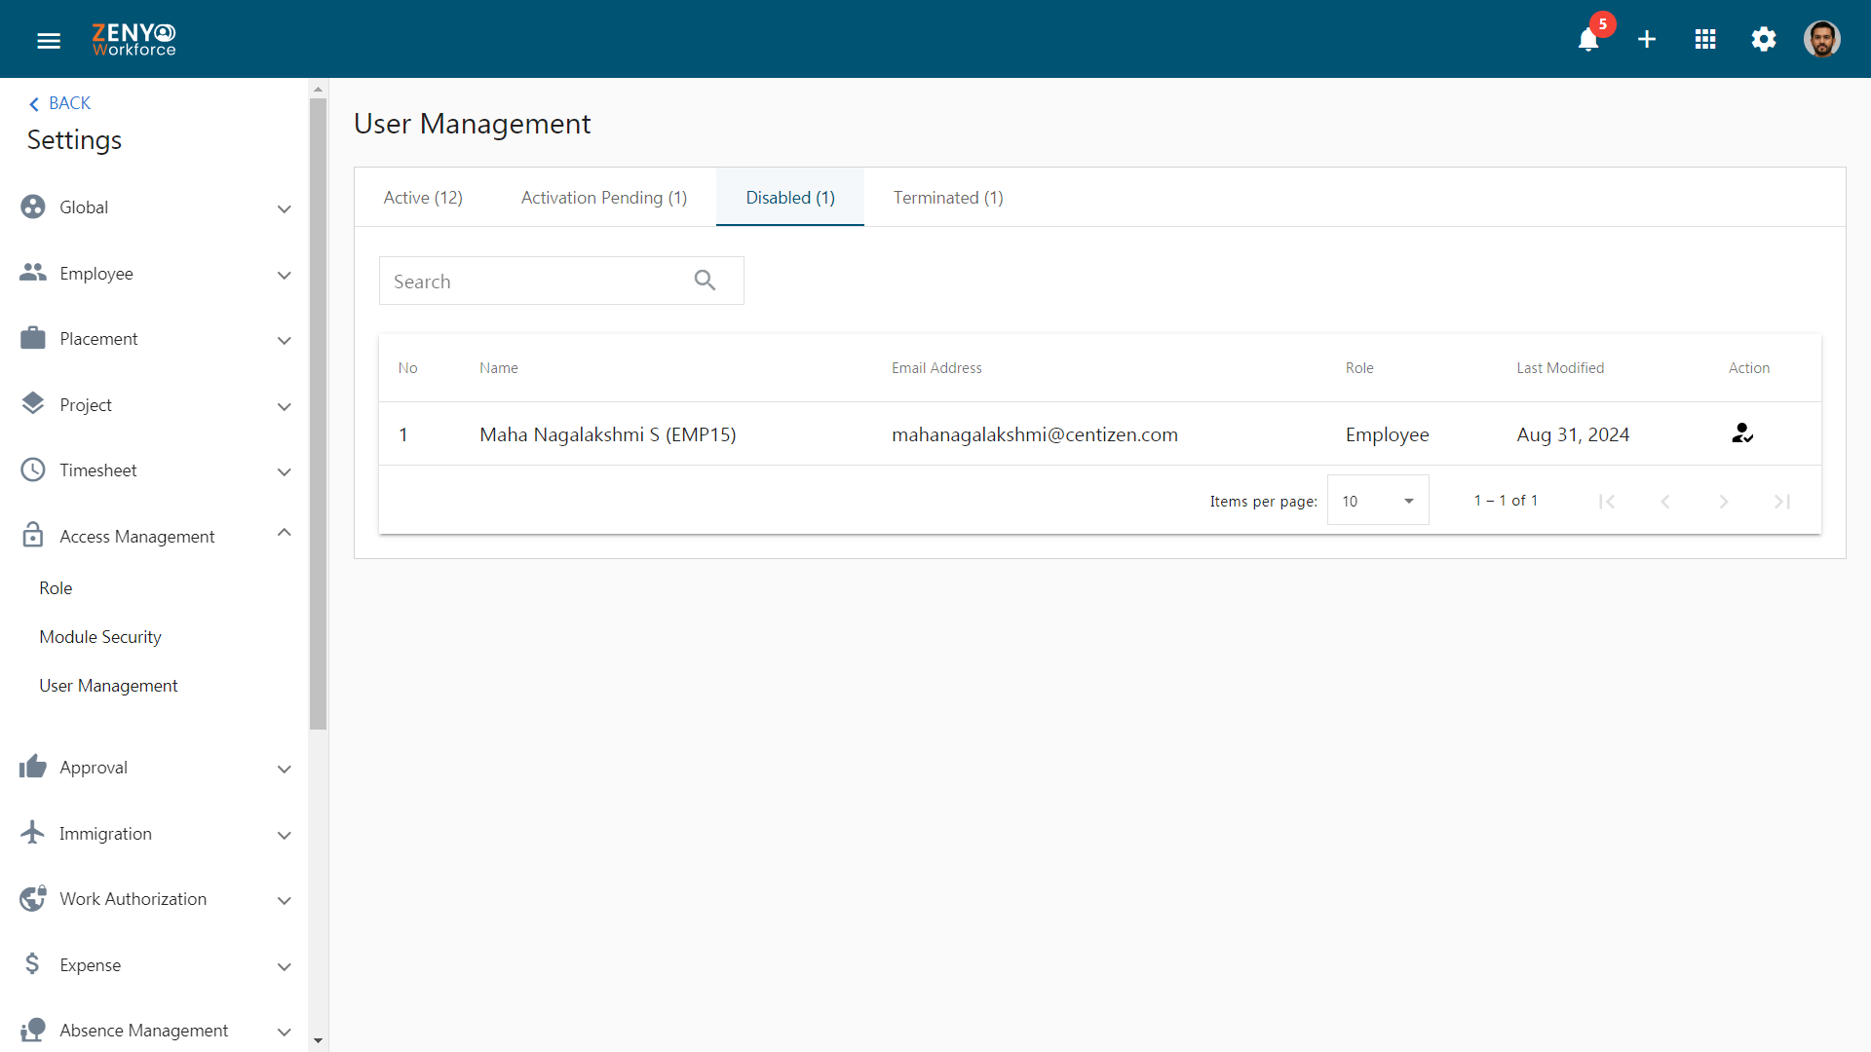Viewport: 1871px width, 1052px height.
Task: Click the user profile avatar icon
Action: (x=1823, y=39)
